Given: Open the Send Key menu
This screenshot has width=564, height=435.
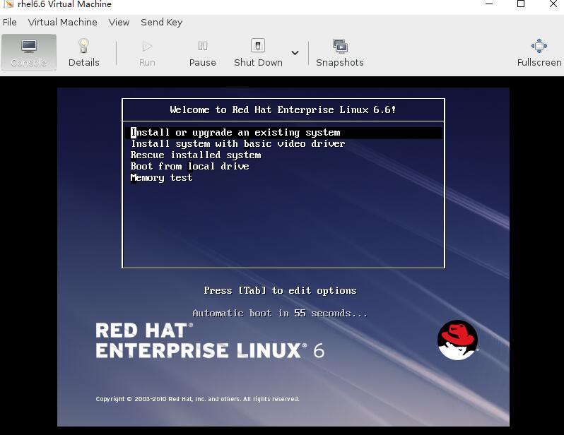Looking at the screenshot, I should click(x=162, y=23).
